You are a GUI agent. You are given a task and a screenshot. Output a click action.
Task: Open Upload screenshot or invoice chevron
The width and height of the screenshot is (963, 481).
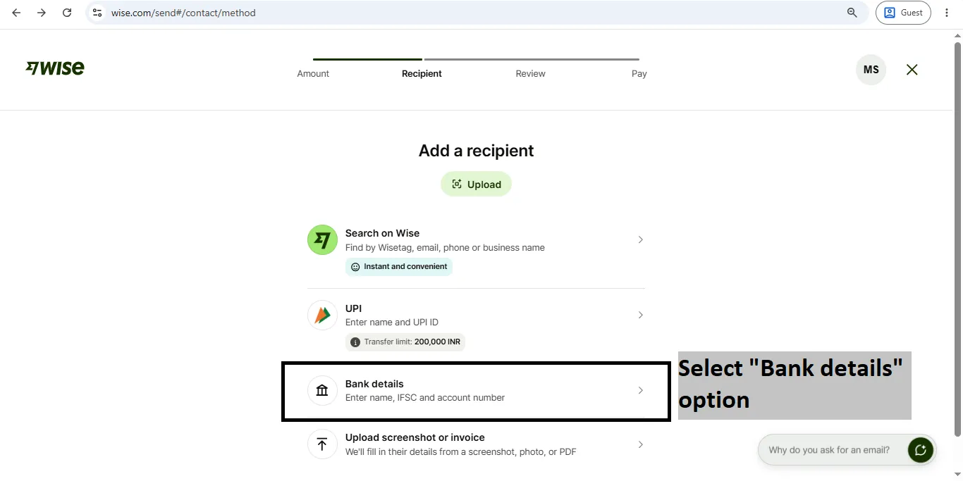coord(640,444)
